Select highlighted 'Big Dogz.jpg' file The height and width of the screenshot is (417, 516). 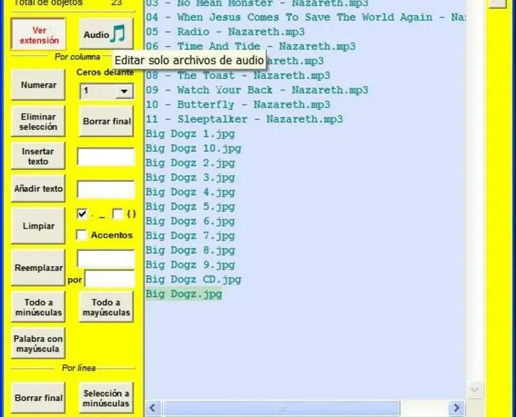click(184, 294)
